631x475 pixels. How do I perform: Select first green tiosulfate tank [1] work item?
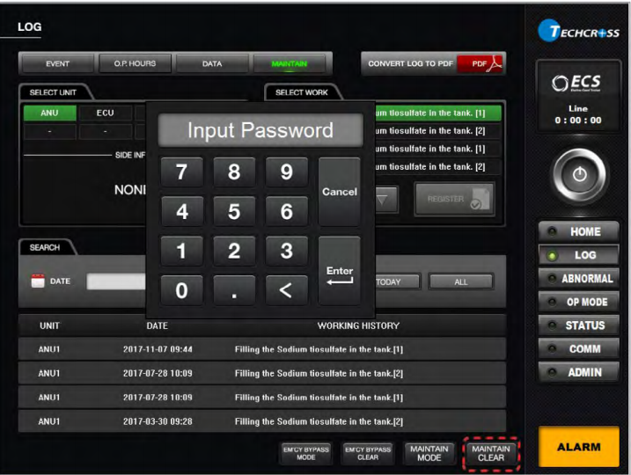click(438, 113)
